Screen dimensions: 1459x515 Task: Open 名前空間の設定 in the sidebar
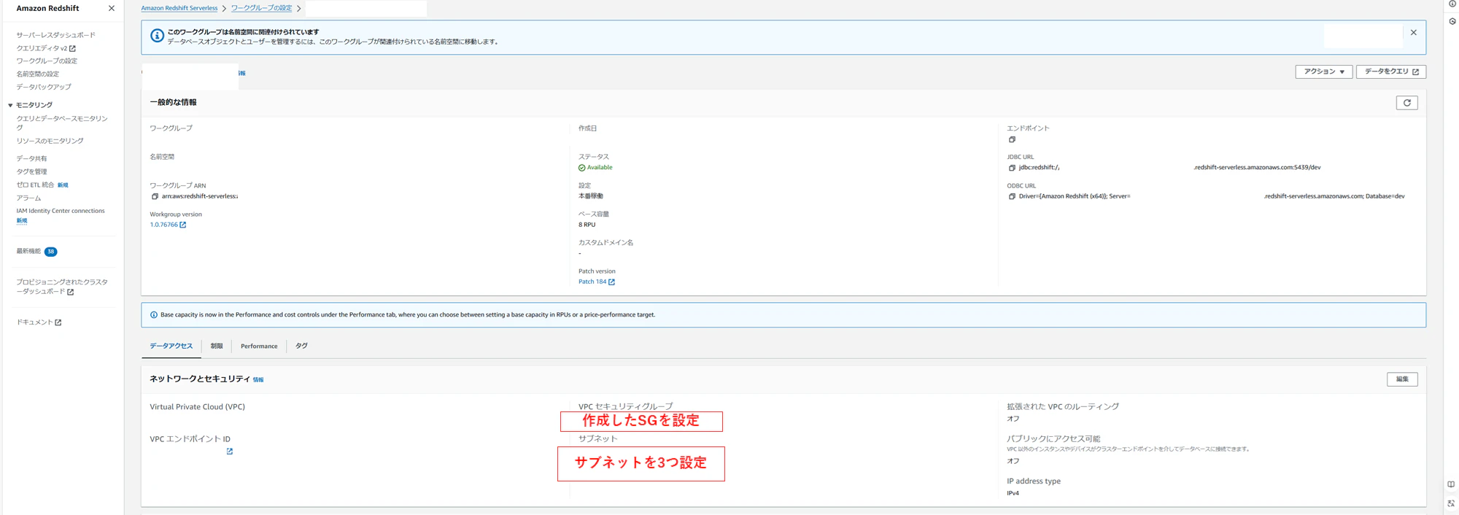[x=38, y=74]
